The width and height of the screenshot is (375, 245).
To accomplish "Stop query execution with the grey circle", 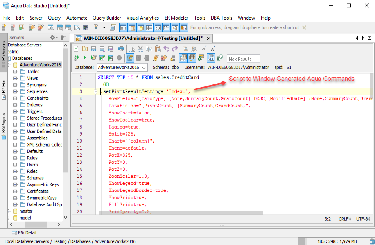I will click(x=119, y=57).
